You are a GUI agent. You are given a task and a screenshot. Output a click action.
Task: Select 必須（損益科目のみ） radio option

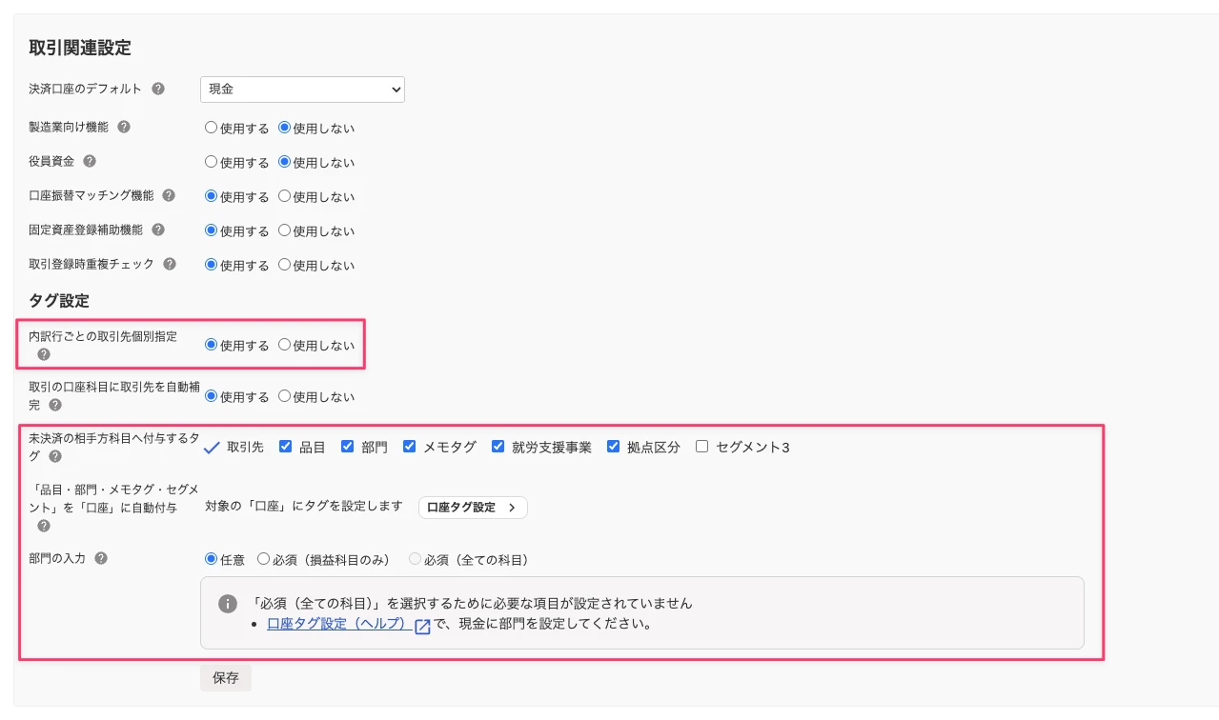264,559
